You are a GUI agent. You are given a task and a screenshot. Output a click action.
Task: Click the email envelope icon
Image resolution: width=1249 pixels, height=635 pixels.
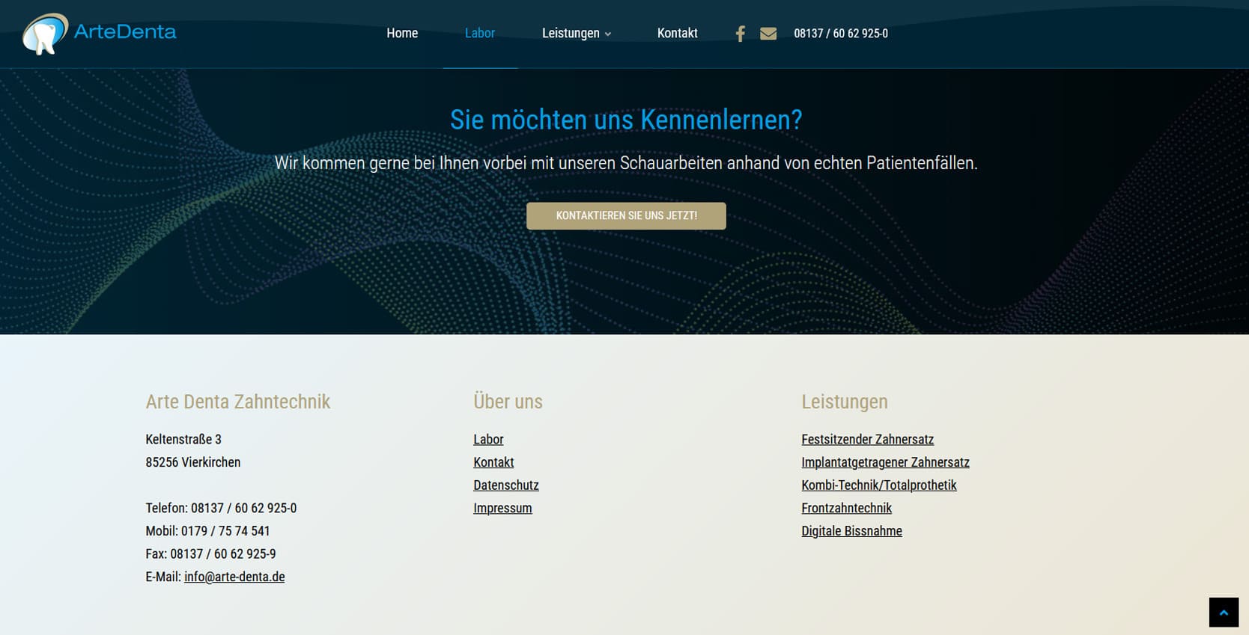[768, 34]
